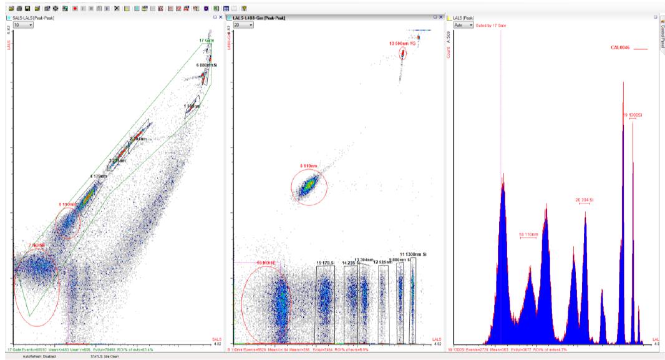The width and height of the screenshot is (665, 360).
Task: Click the 'CAL0046' legend label
Action: 620,47
